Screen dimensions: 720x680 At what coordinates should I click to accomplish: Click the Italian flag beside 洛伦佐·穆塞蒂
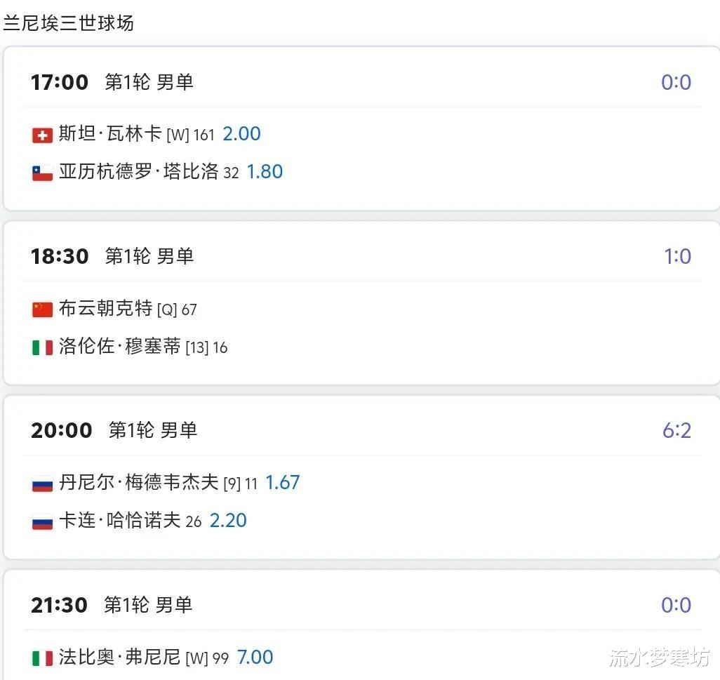pos(42,347)
